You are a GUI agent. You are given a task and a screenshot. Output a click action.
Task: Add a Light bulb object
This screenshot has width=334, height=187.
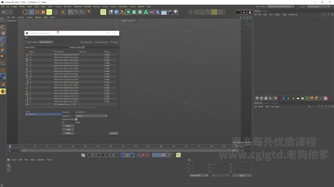176,12
